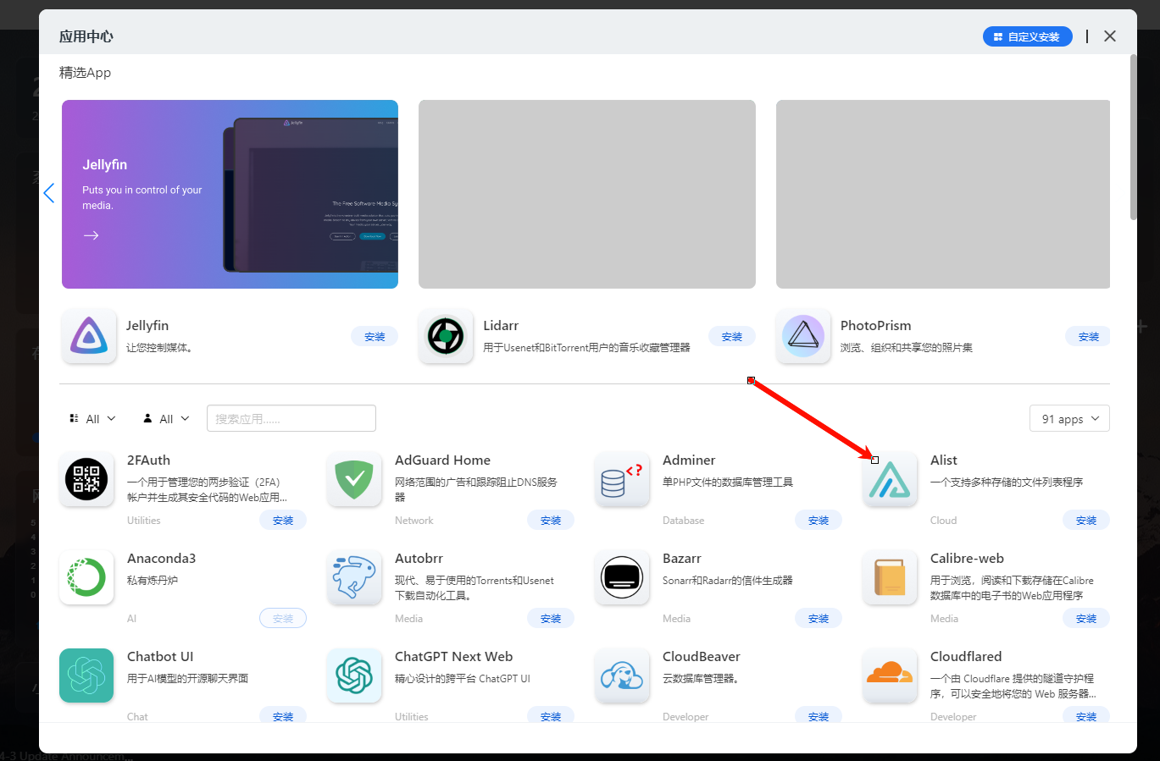The image size is (1160, 761).
Task: Click the 2FAuth app title
Action: [148, 460]
